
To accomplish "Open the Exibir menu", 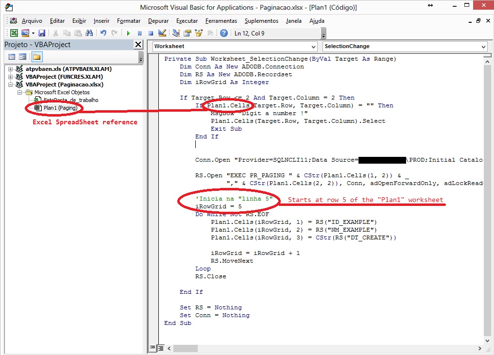I will click(79, 21).
